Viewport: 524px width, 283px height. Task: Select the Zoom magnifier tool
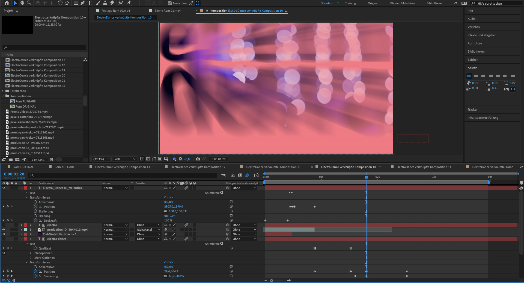(29, 3)
